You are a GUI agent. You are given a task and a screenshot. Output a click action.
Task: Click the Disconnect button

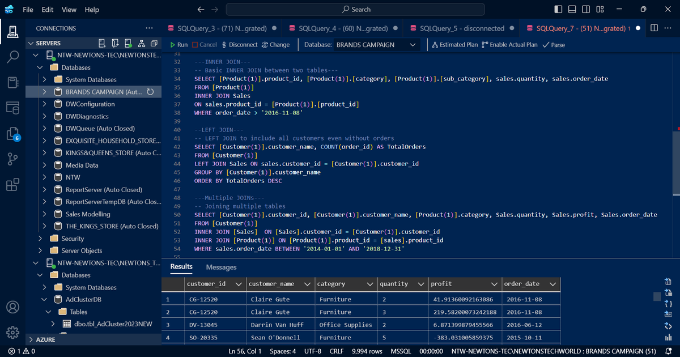[x=239, y=45]
